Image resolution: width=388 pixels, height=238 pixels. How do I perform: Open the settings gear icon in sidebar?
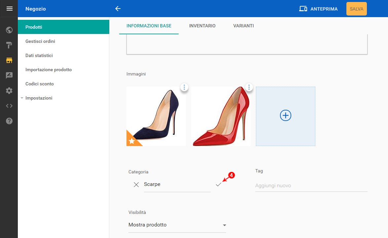point(9,91)
